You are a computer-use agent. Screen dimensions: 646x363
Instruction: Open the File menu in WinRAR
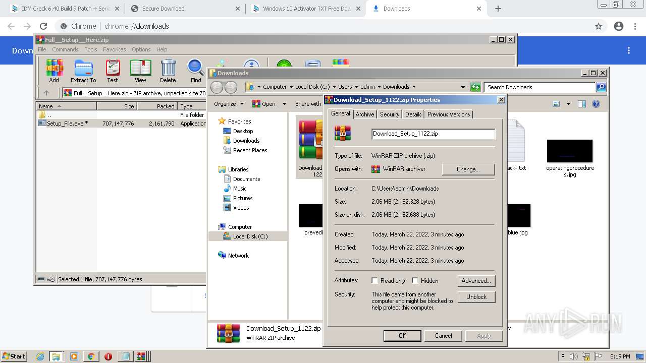click(42, 49)
